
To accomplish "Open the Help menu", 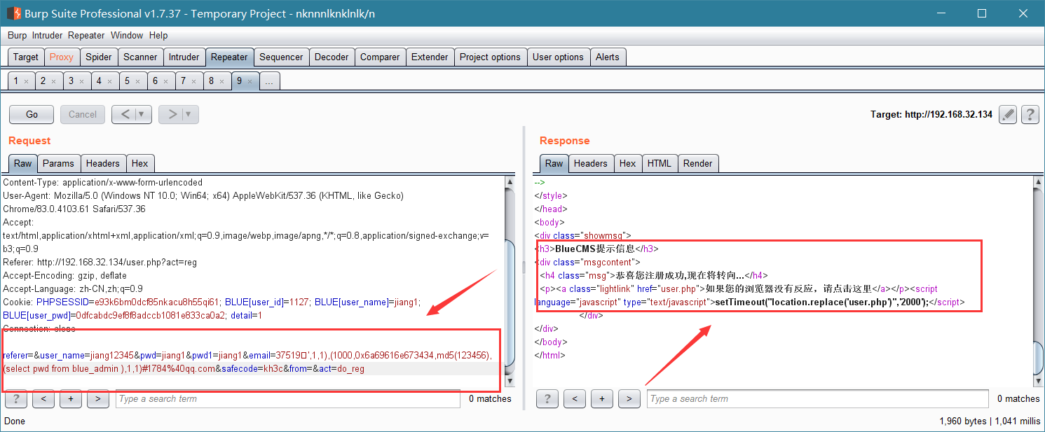I will pos(158,35).
